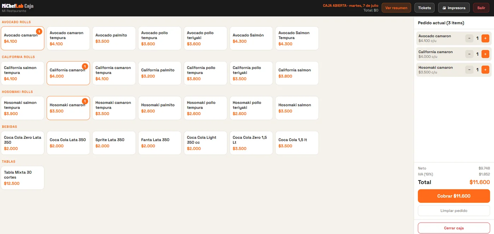The width and height of the screenshot is (494, 234).
Task: Add Avocado pollo tempura to the order
Action: point(160,38)
